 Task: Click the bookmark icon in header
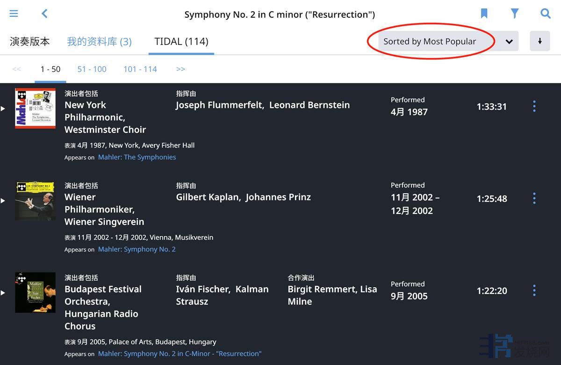click(484, 14)
